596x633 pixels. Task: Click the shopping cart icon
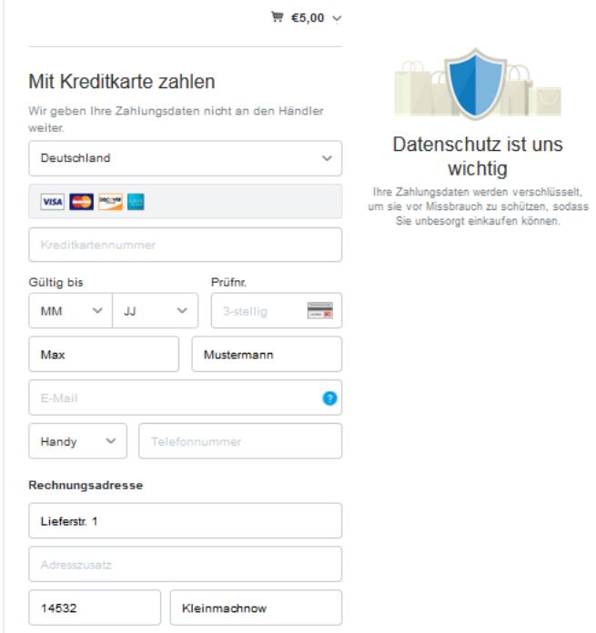pos(277,17)
